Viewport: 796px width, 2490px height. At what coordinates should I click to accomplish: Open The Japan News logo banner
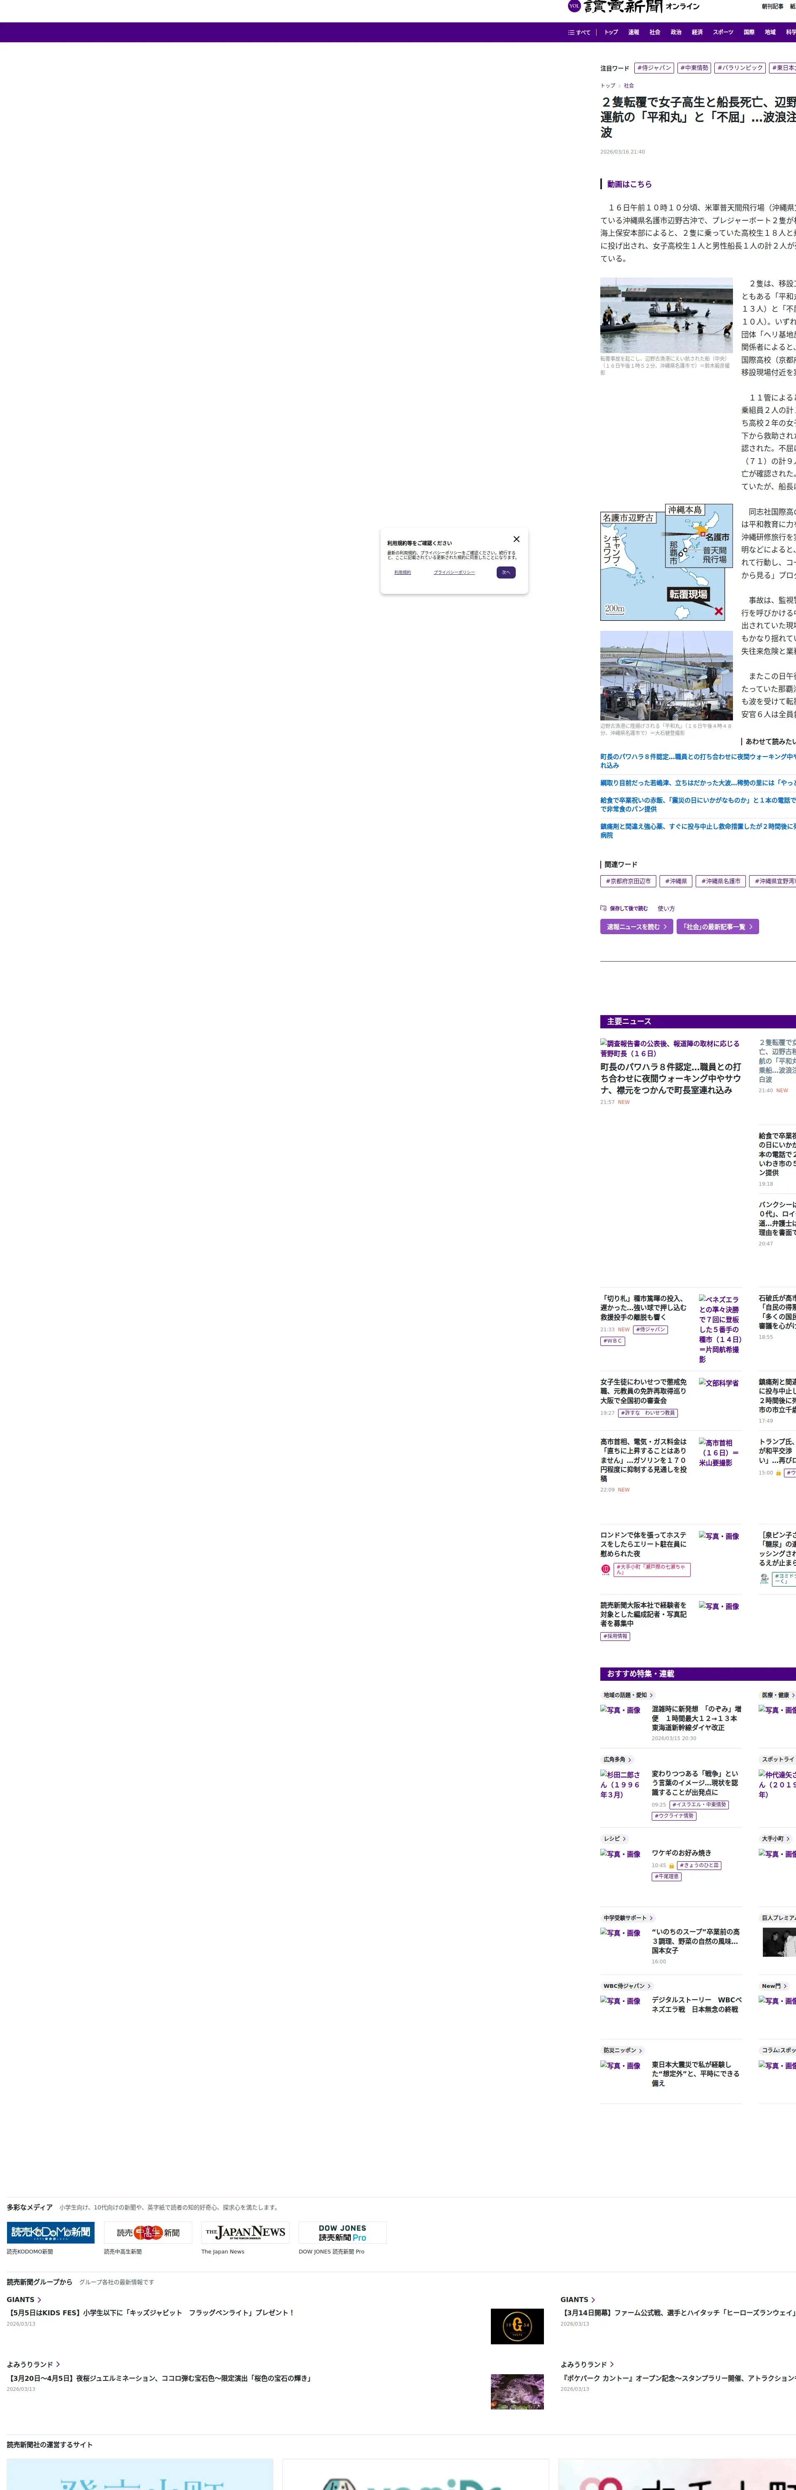coord(245,2233)
